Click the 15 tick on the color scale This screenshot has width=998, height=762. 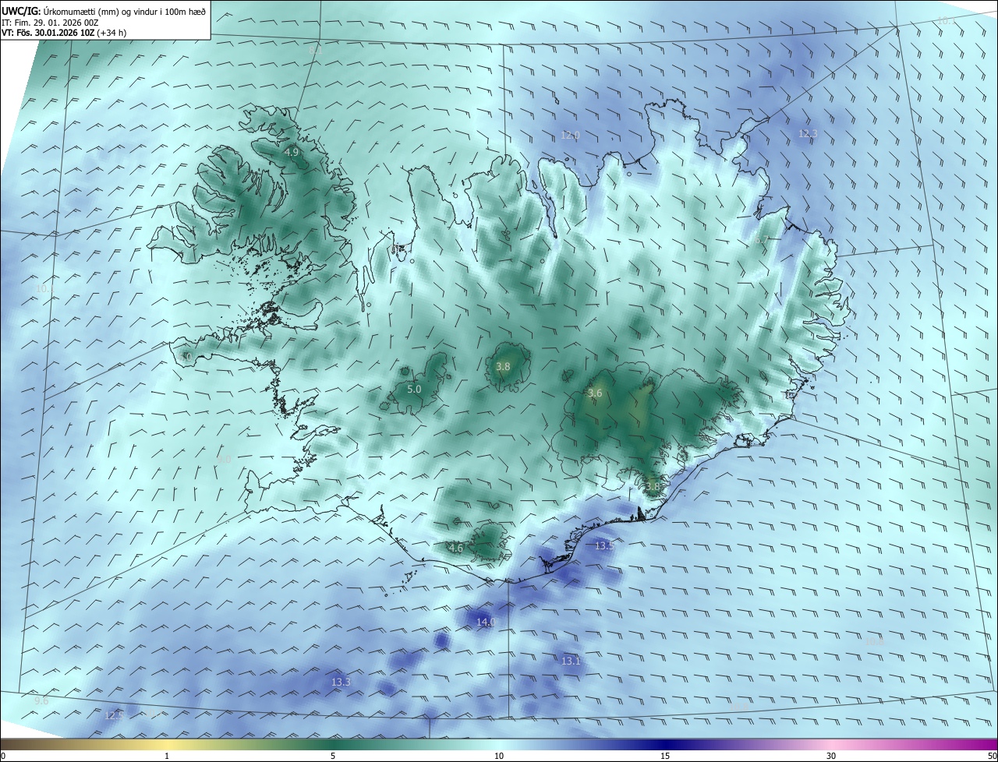pos(665,756)
